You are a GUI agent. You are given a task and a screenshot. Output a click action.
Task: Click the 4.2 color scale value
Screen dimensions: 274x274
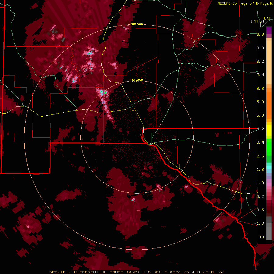click(x=260, y=129)
